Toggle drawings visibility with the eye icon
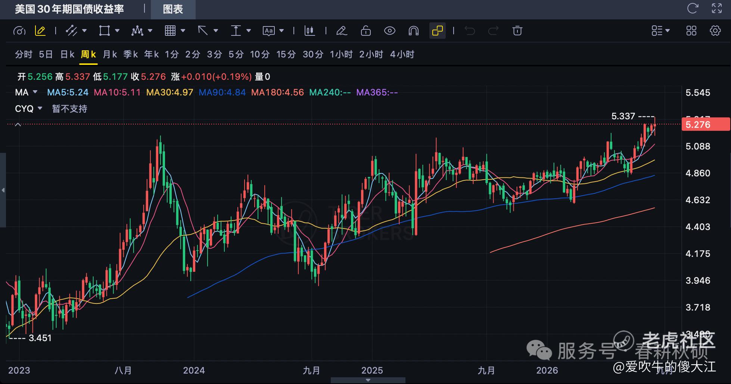The image size is (731, 384). 390,31
